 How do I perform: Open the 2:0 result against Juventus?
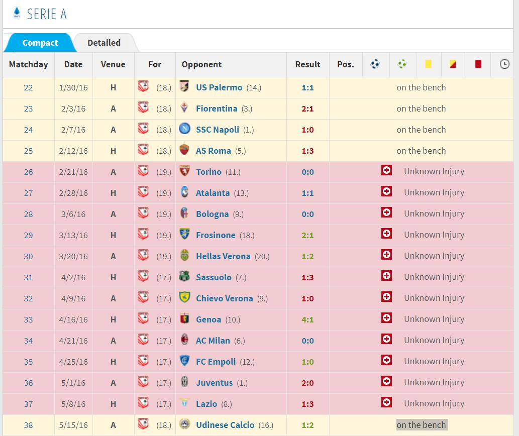pos(307,383)
